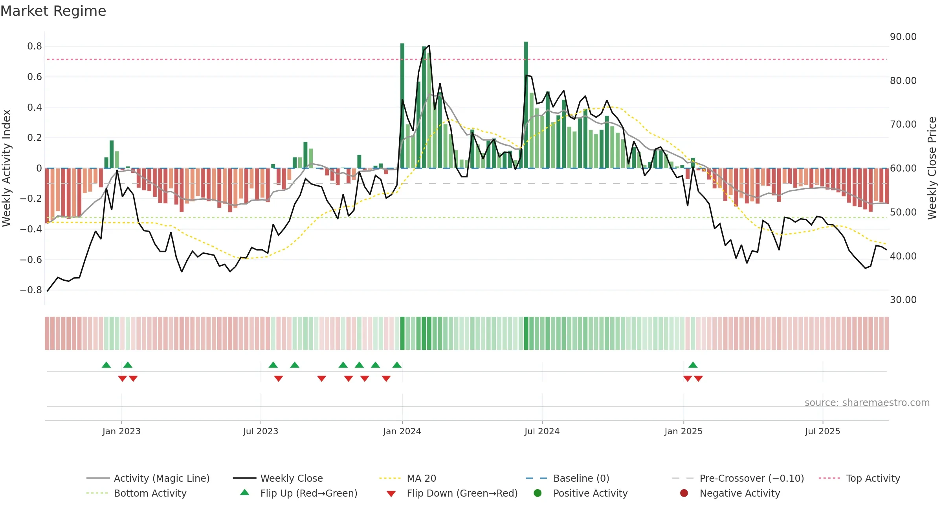Click the red Flip Down triangle in legend
943x530 pixels.
[391, 494]
